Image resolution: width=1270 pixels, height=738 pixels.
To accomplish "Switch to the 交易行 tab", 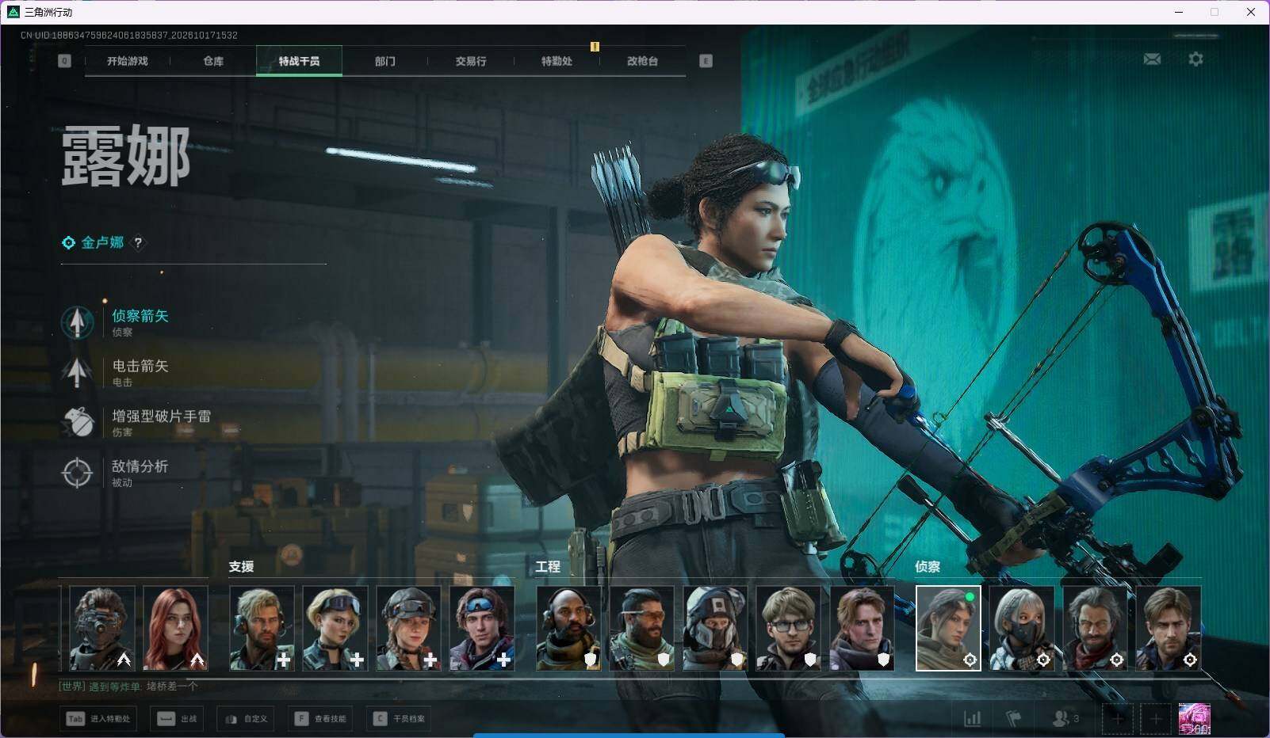I will click(471, 61).
